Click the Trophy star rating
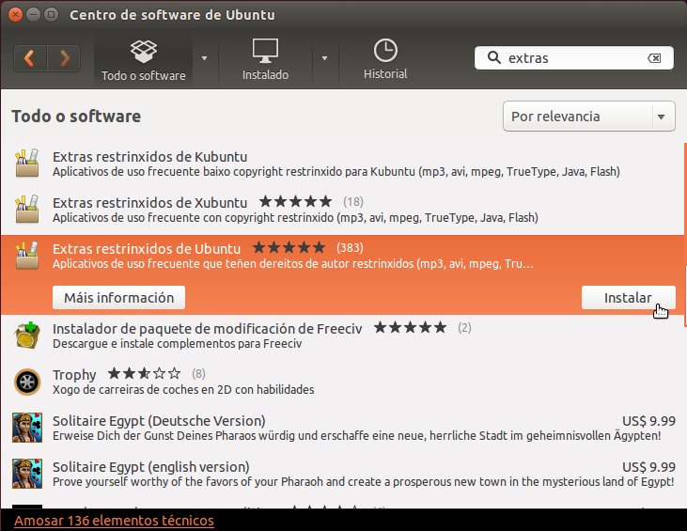 [144, 374]
